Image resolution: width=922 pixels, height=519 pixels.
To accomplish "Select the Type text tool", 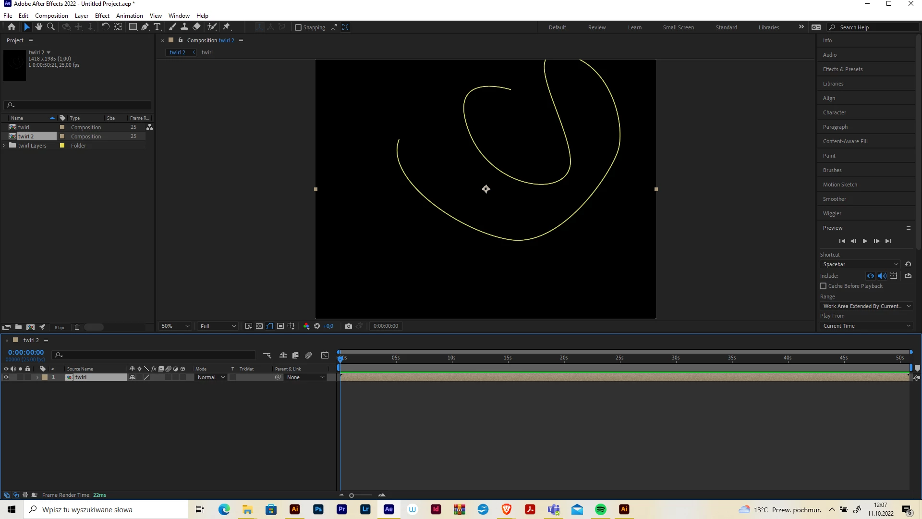I will pyautogui.click(x=157, y=27).
